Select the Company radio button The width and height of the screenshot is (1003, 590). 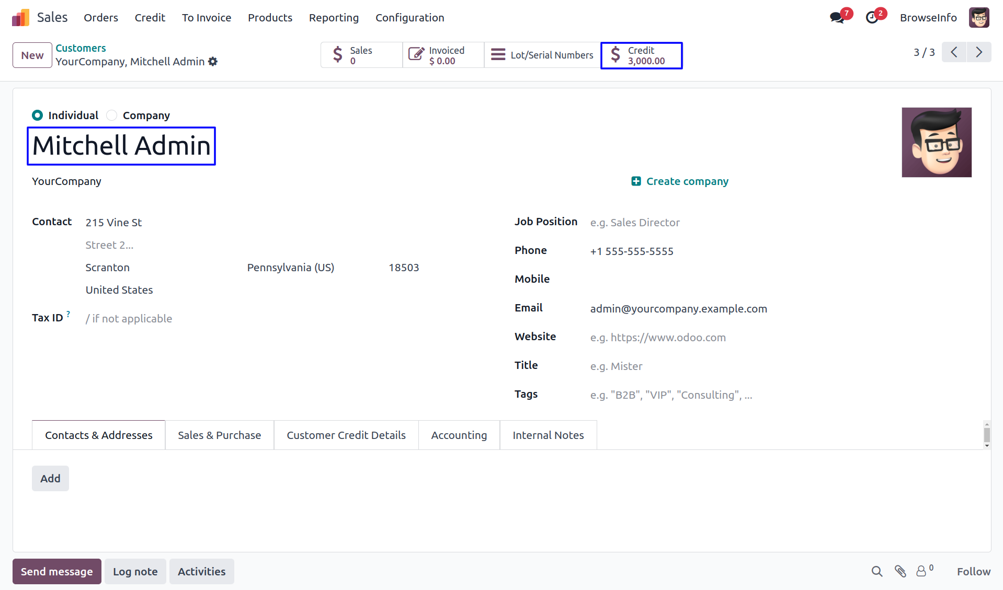click(112, 115)
